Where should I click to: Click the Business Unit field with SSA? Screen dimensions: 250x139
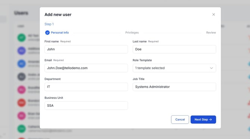(x=86, y=106)
